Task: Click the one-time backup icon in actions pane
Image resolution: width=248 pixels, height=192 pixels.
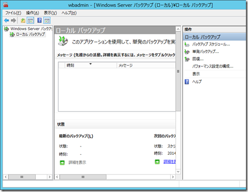Action: tap(187, 52)
